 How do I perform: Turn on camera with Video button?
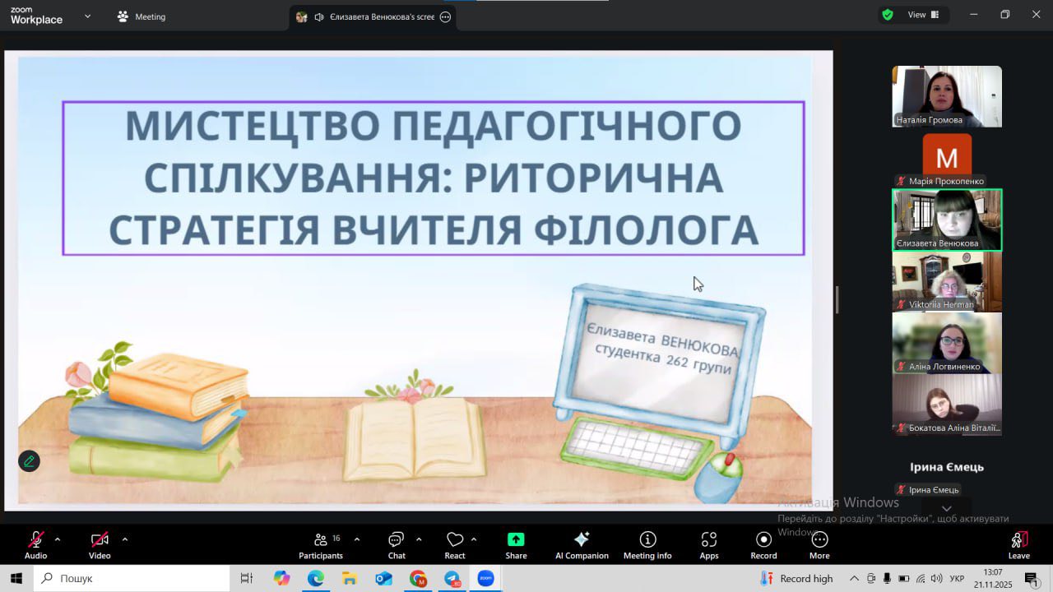click(x=100, y=544)
